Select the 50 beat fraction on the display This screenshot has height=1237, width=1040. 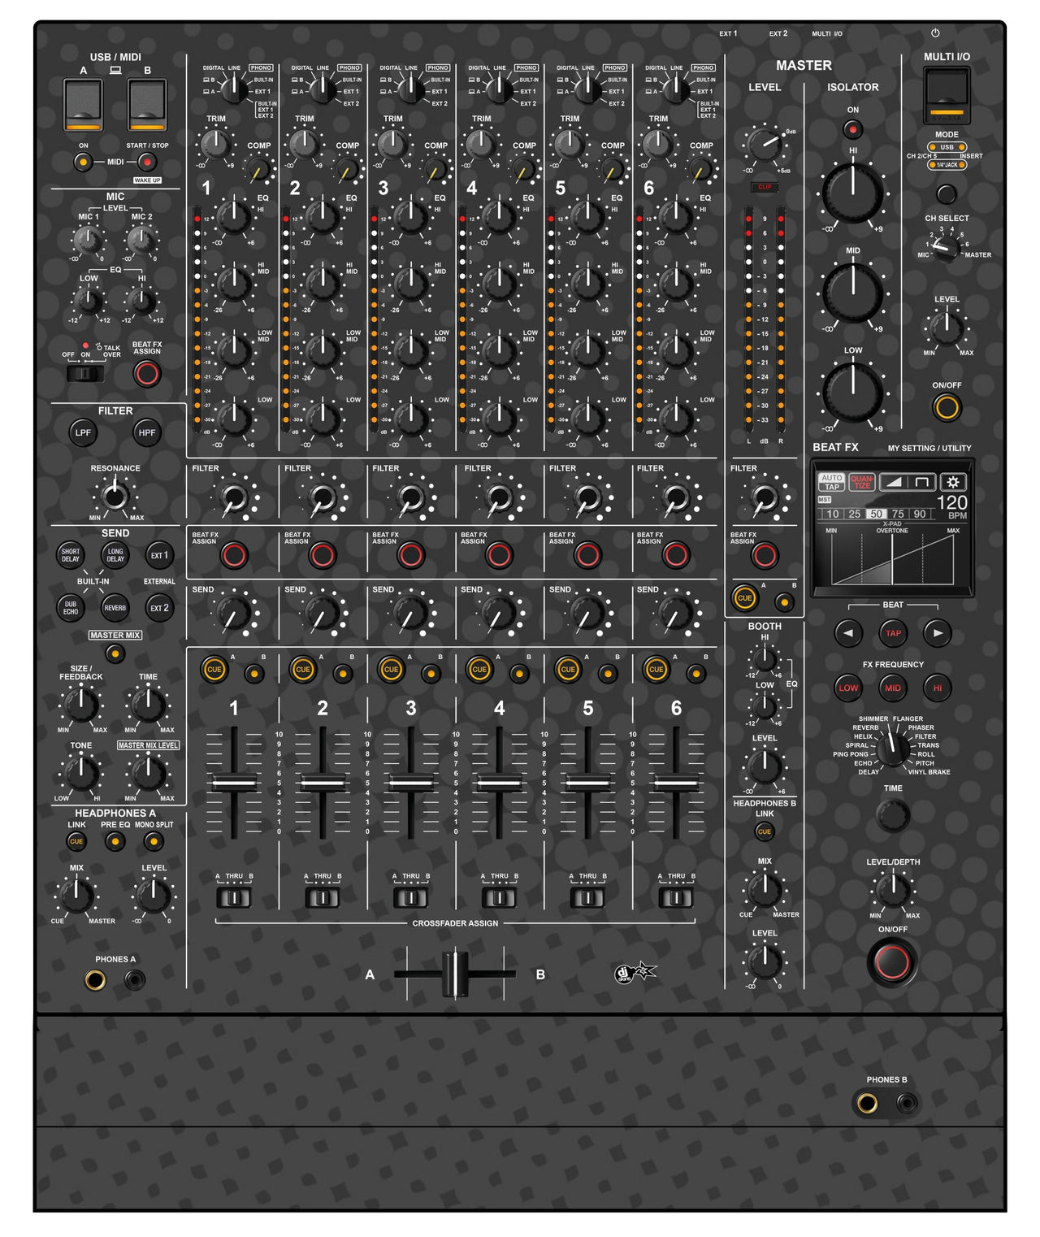click(876, 514)
